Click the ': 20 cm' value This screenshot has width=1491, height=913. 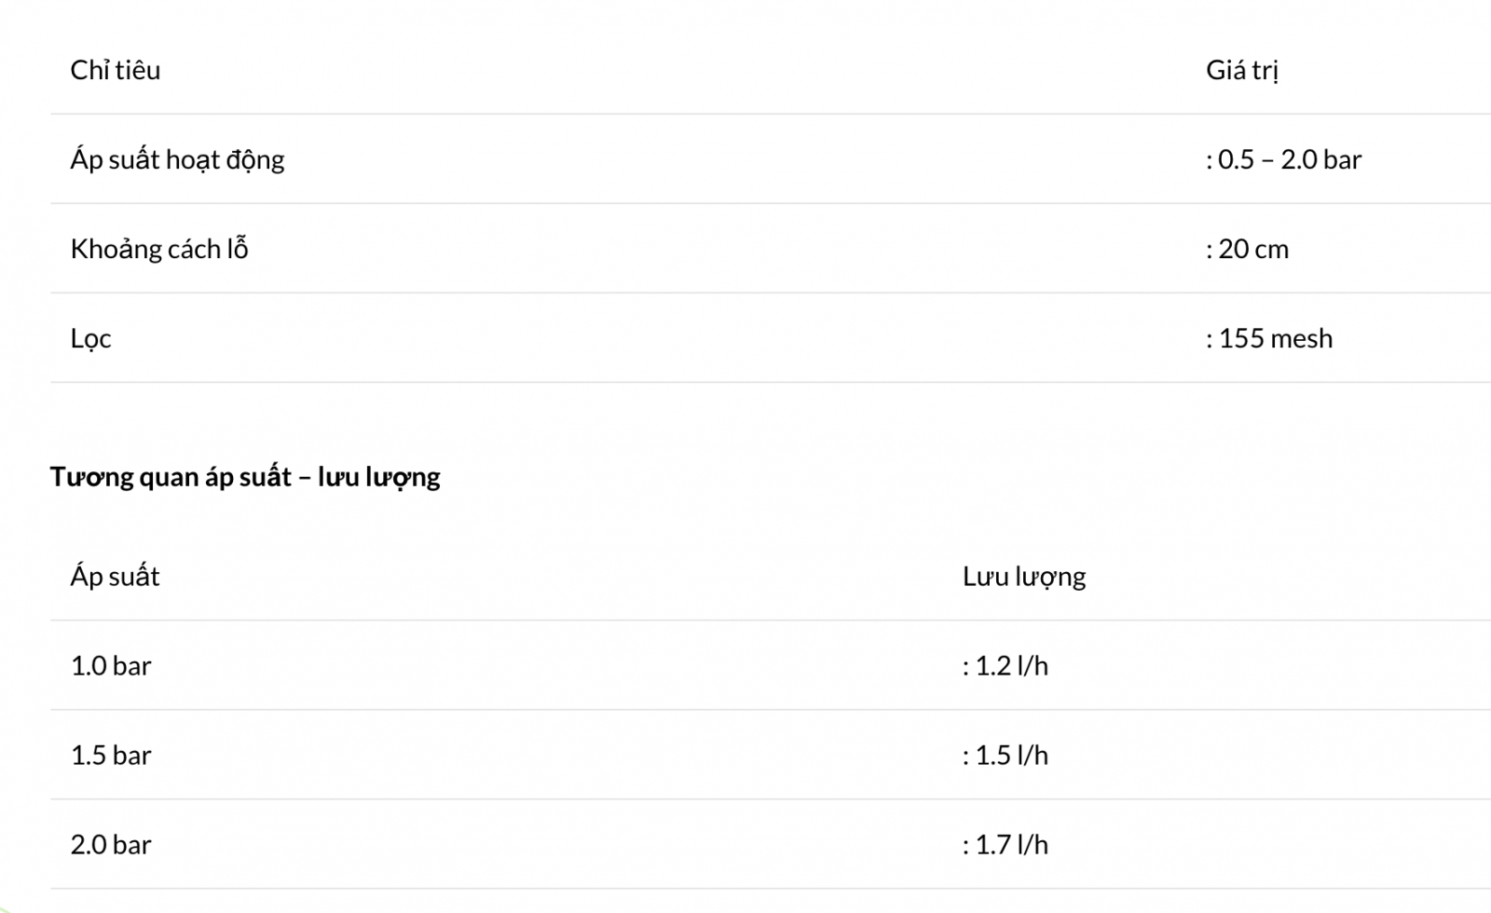[1247, 249]
